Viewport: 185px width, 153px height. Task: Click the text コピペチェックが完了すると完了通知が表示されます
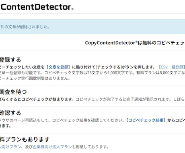point(123,99)
